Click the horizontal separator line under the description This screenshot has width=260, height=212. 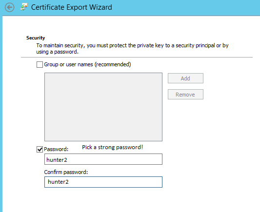pos(137,58)
